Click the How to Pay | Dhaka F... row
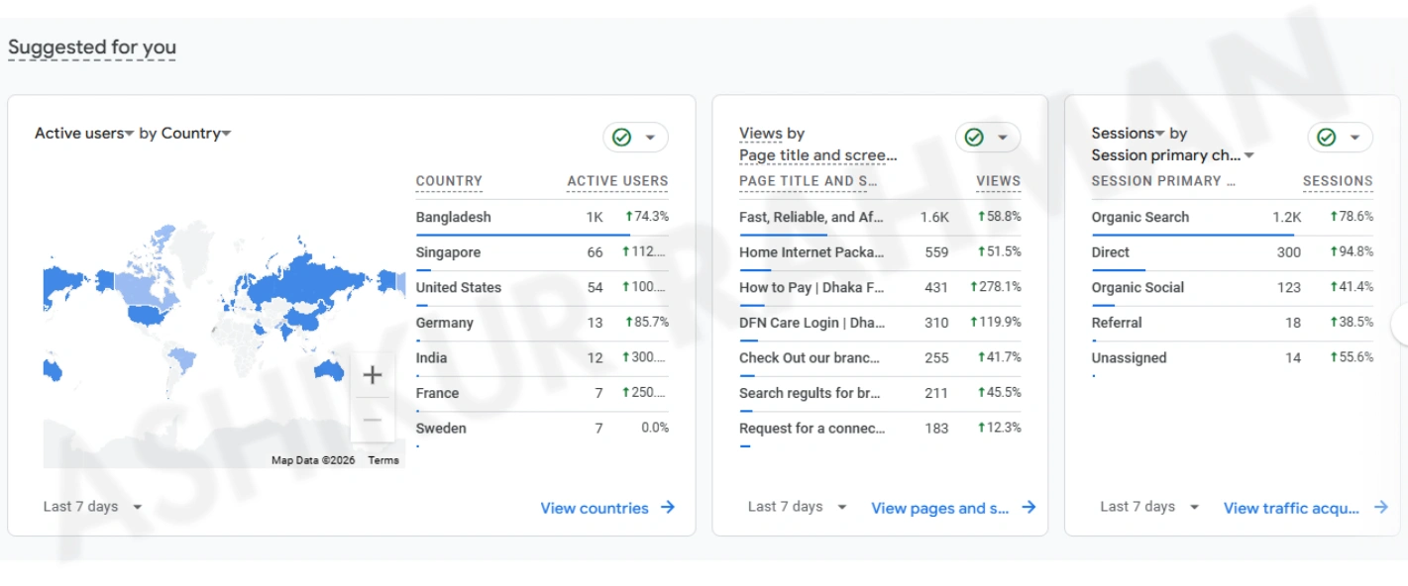Viewport: 1408px width, 586px height. pos(880,288)
